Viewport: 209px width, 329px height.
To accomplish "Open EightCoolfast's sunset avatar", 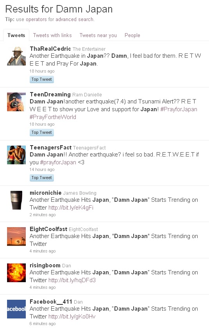I will (16, 237).
